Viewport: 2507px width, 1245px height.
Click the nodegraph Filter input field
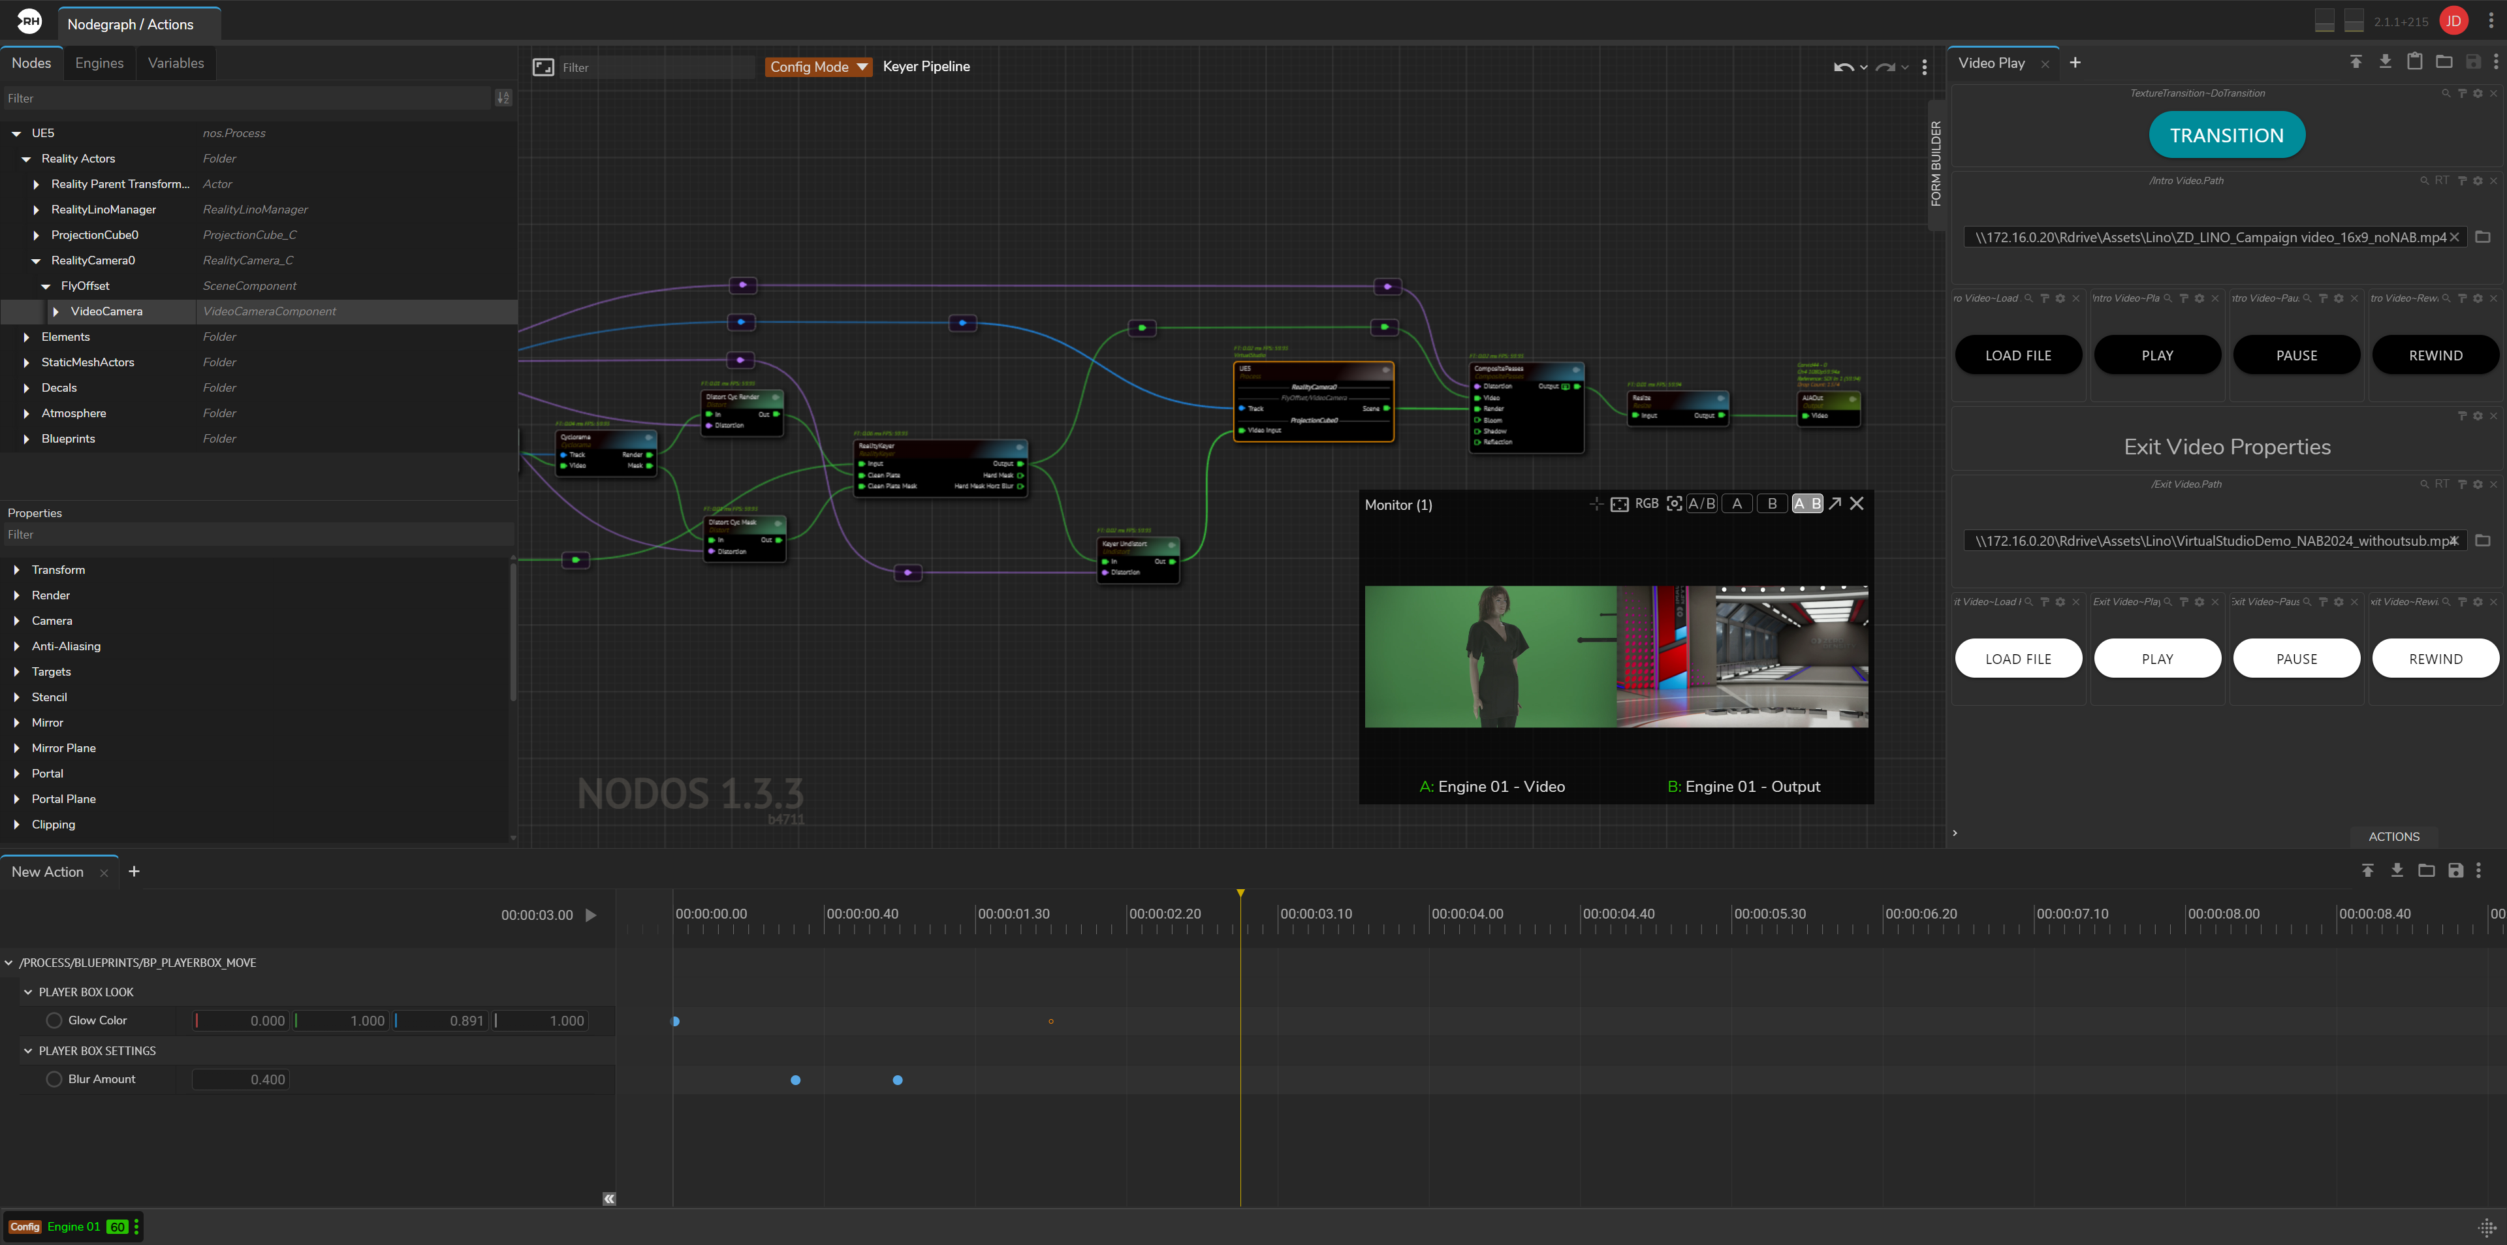(657, 67)
